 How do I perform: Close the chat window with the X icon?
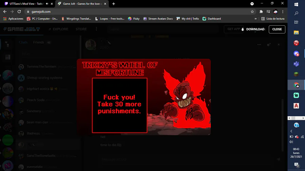pyautogui.click(x=279, y=45)
